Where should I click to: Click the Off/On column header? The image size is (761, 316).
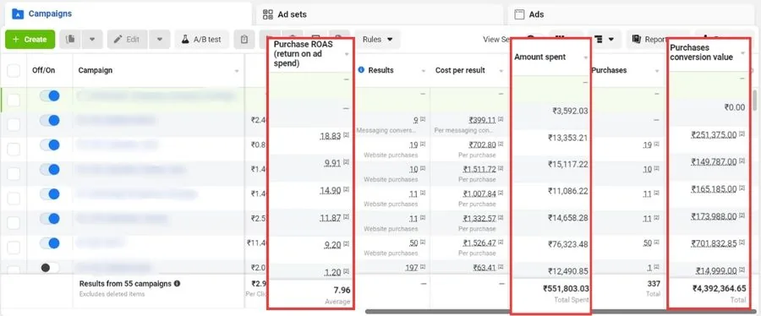[x=44, y=70]
